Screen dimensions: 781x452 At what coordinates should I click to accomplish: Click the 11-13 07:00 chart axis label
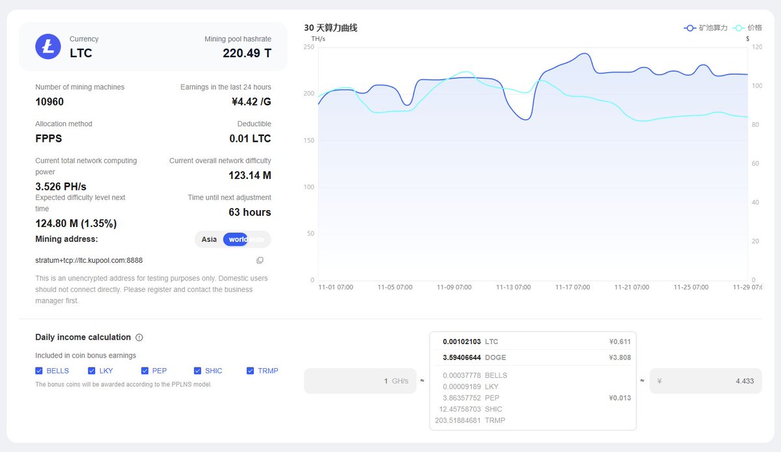point(514,287)
